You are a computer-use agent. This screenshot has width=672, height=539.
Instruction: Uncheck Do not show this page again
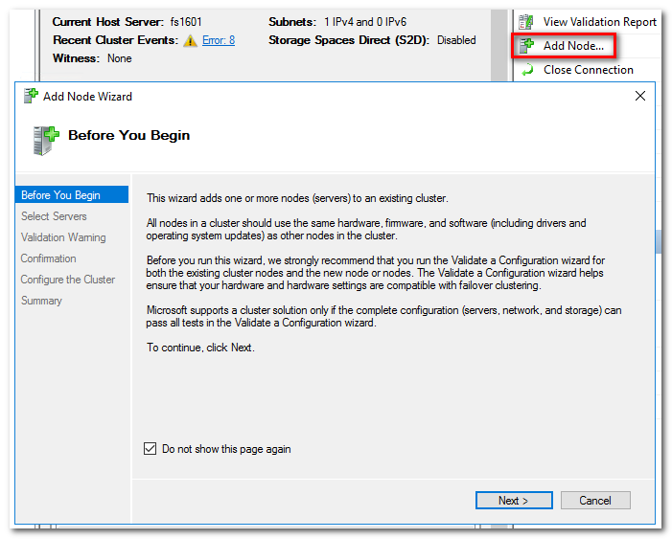click(x=150, y=449)
